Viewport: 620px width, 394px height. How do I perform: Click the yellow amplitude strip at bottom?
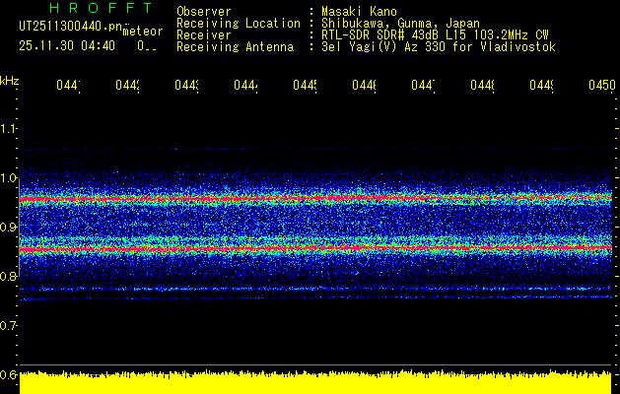315,383
